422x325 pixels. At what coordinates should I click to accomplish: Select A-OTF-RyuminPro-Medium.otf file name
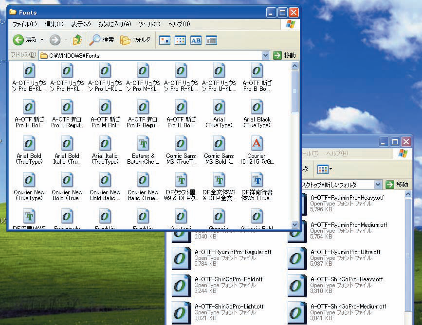point(349,225)
